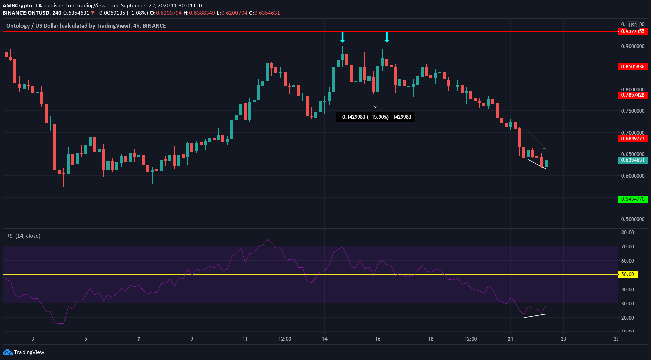Click the date label 16 on time axis

378,339
